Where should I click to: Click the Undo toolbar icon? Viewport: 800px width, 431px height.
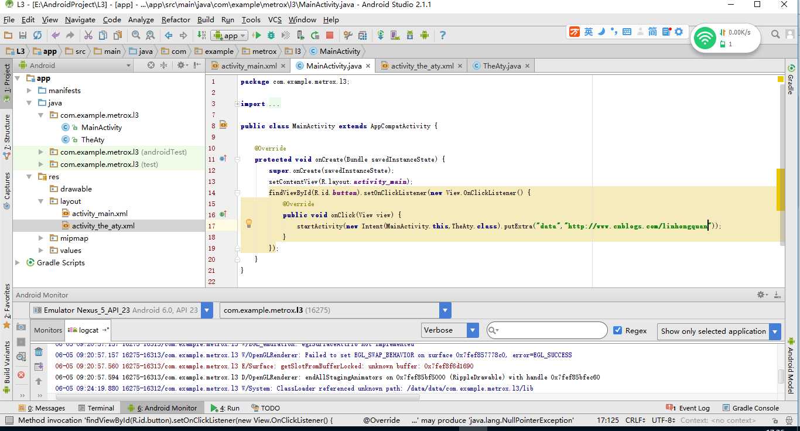pos(56,35)
